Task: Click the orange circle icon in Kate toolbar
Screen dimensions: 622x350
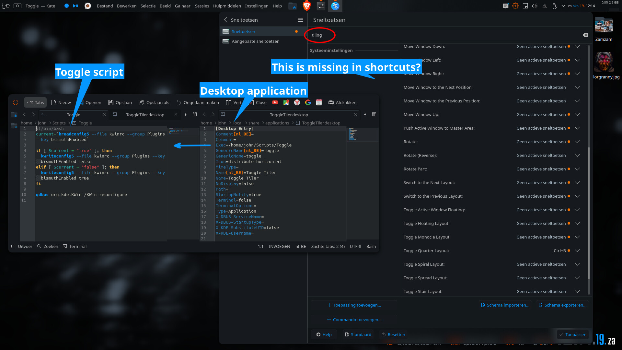Action: (x=16, y=102)
